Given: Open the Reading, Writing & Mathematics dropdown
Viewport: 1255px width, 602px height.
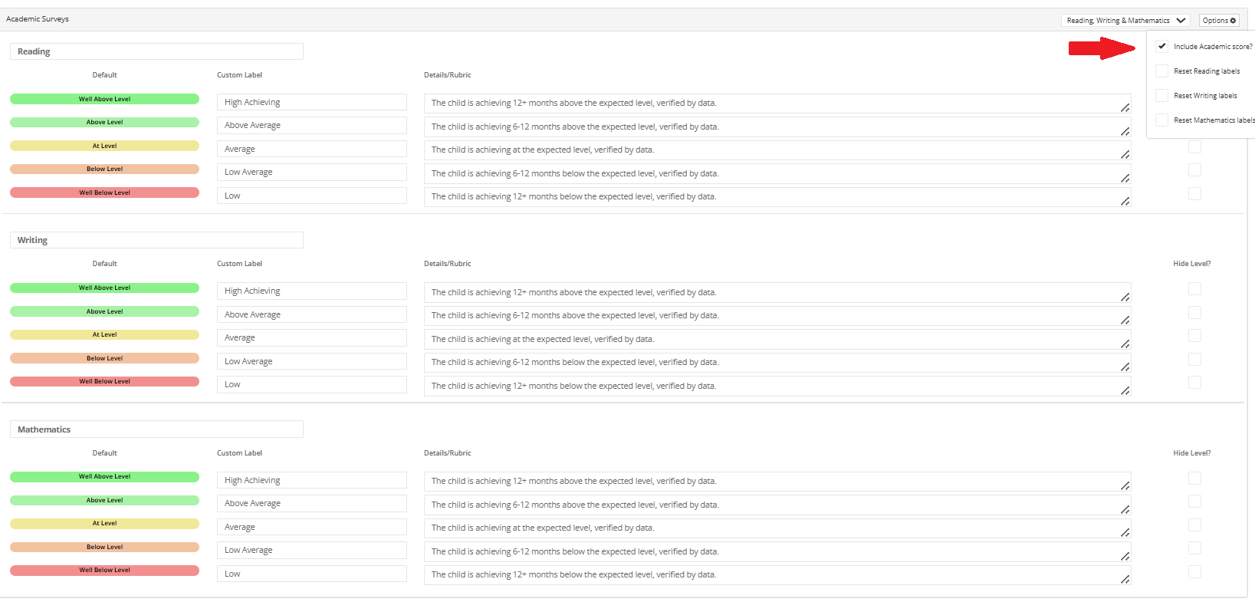Looking at the screenshot, I should tap(1126, 21).
